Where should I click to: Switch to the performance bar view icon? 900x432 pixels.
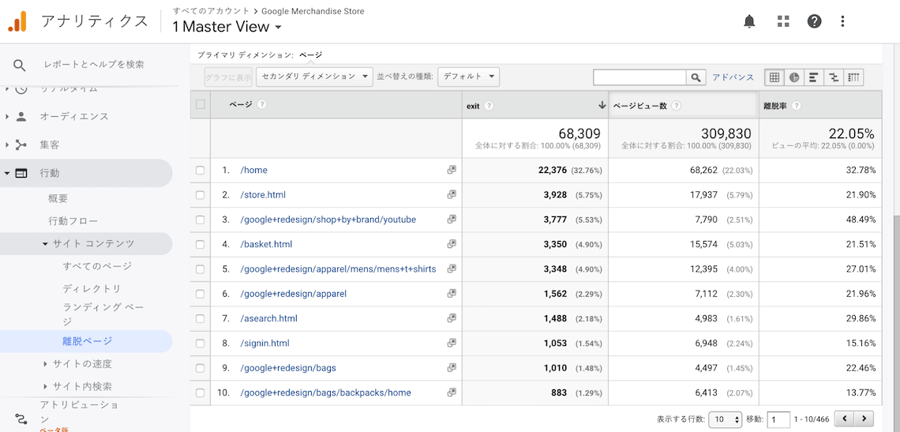813,77
